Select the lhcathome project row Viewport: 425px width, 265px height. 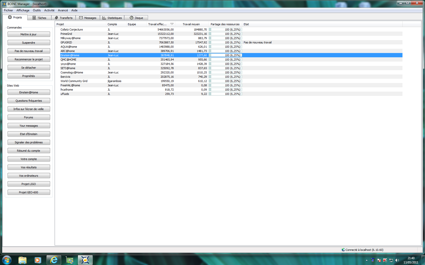pyautogui.click(x=231, y=90)
